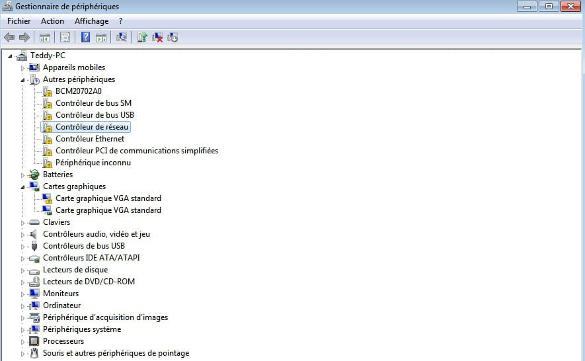Click the Autres périphériques question-mark icon

pyautogui.click(x=34, y=79)
